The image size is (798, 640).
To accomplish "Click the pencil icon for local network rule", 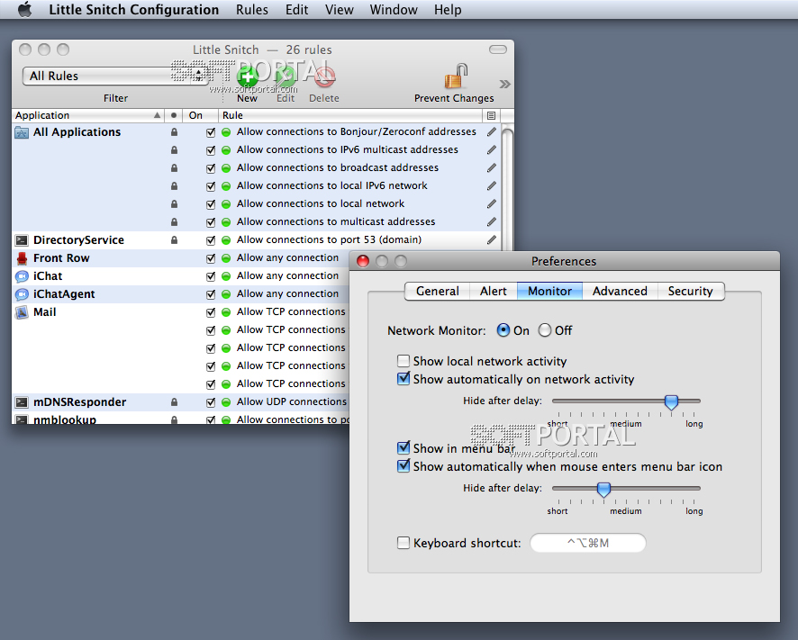I will [x=491, y=204].
